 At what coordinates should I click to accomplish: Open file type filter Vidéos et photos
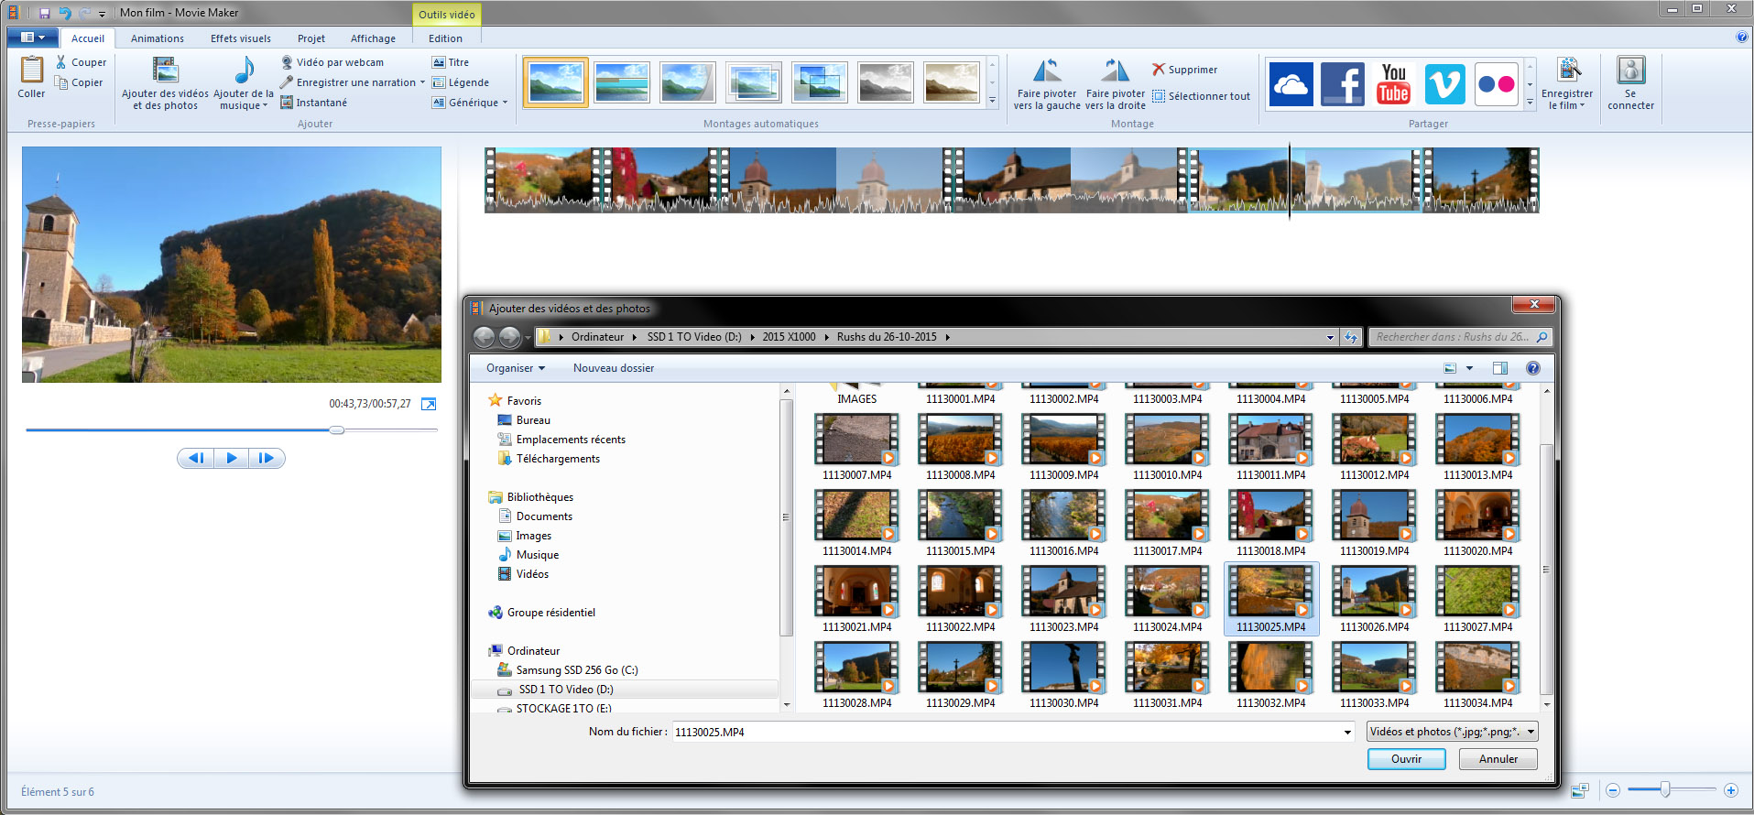(1452, 732)
